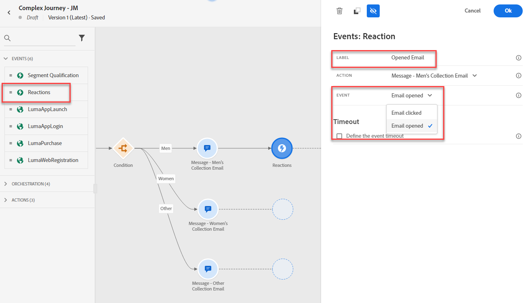
Task: Expand the Orchestration section
Action: (x=6, y=184)
